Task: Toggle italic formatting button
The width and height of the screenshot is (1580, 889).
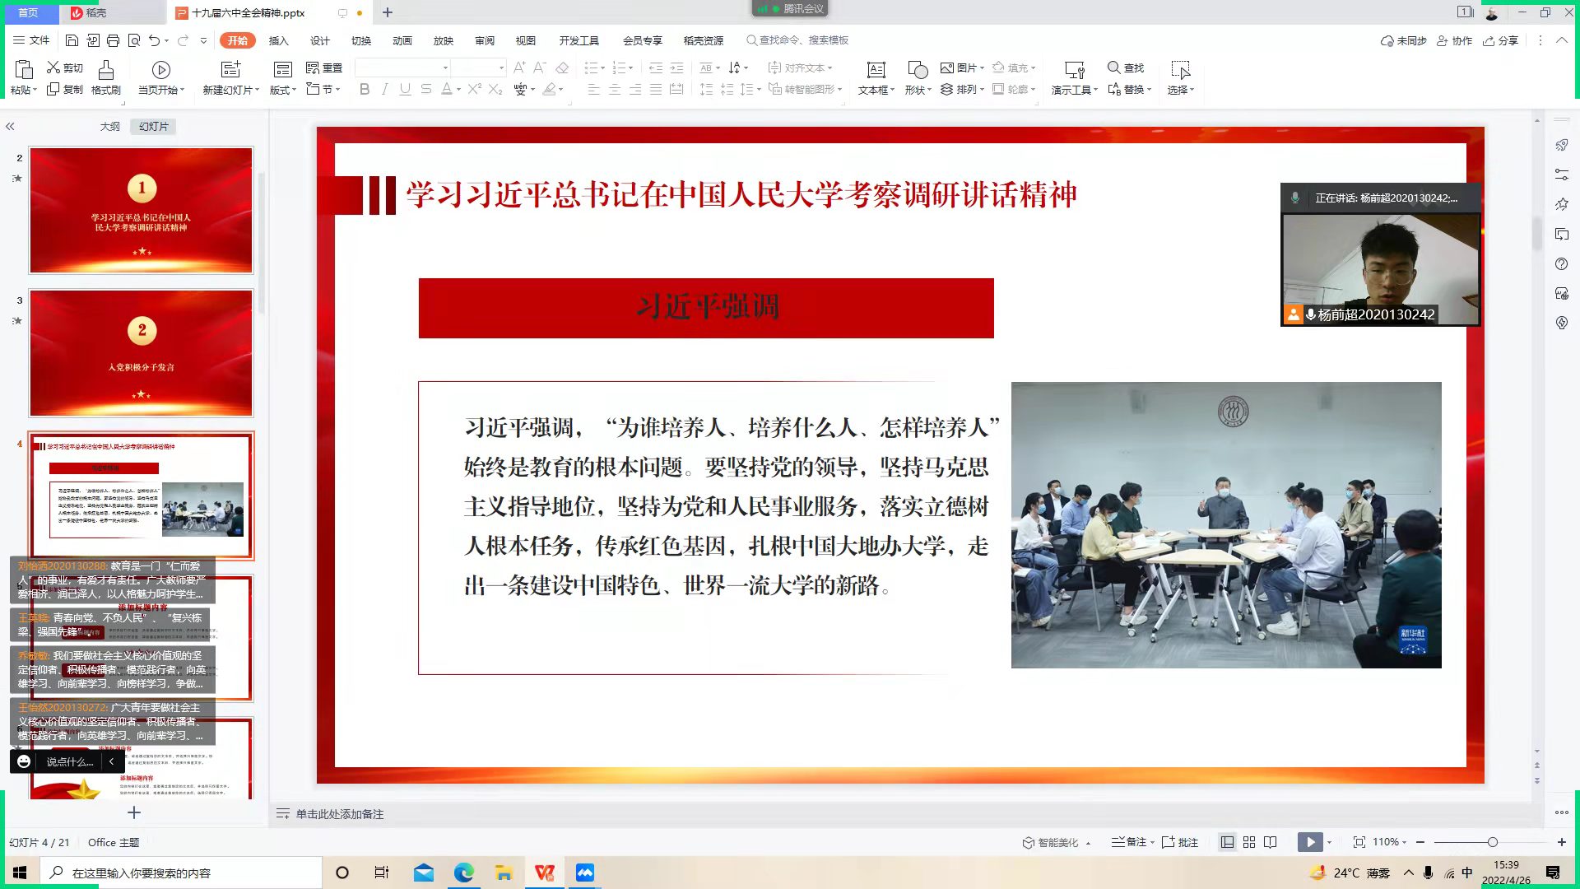Action: tap(384, 89)
